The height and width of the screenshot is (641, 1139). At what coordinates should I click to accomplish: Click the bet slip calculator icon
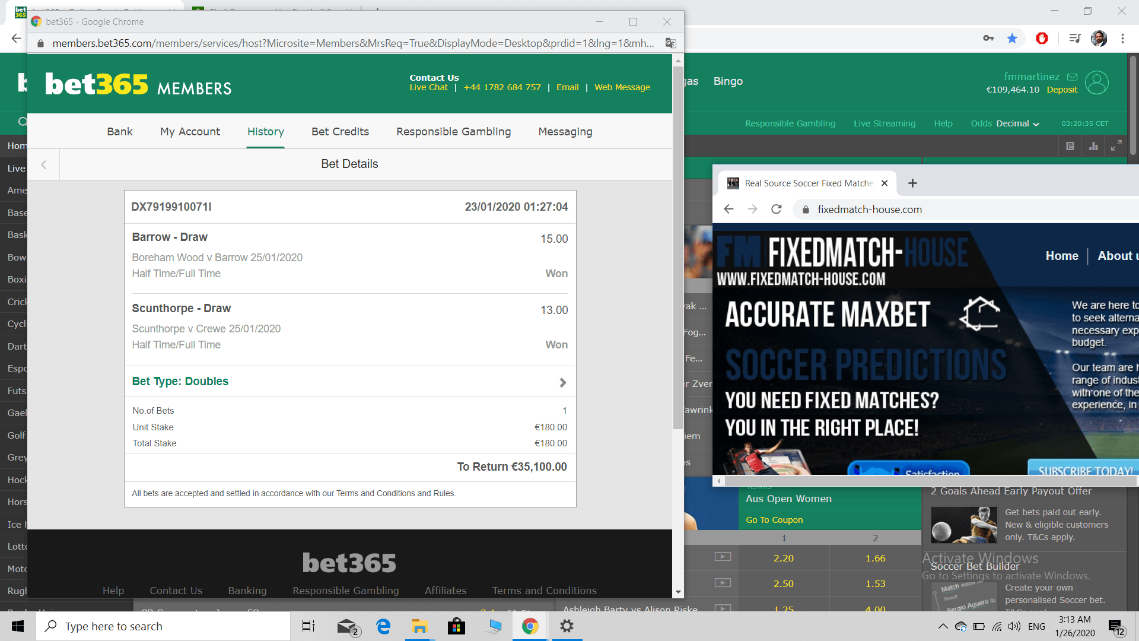click(x=1070, y=146)
